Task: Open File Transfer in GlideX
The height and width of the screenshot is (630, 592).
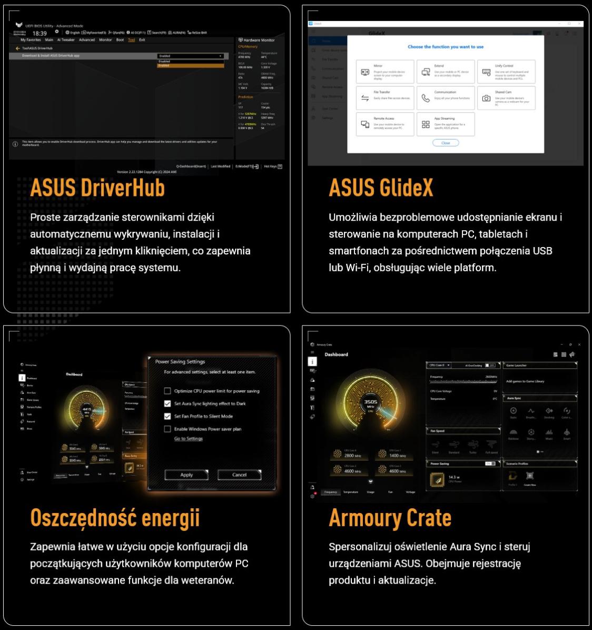Action: pos(385,97)
